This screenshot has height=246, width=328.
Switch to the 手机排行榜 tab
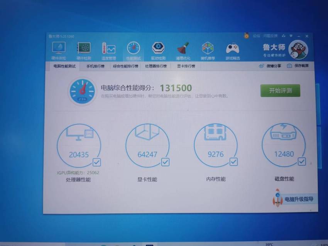click(x=95, y=66)
